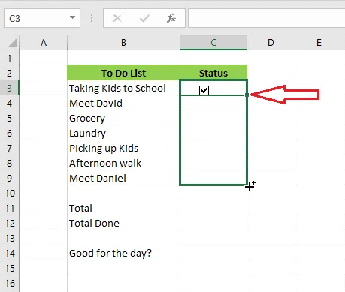
Task: Select row 5 header
Action: pyautogui.click(x=10, y=118)
